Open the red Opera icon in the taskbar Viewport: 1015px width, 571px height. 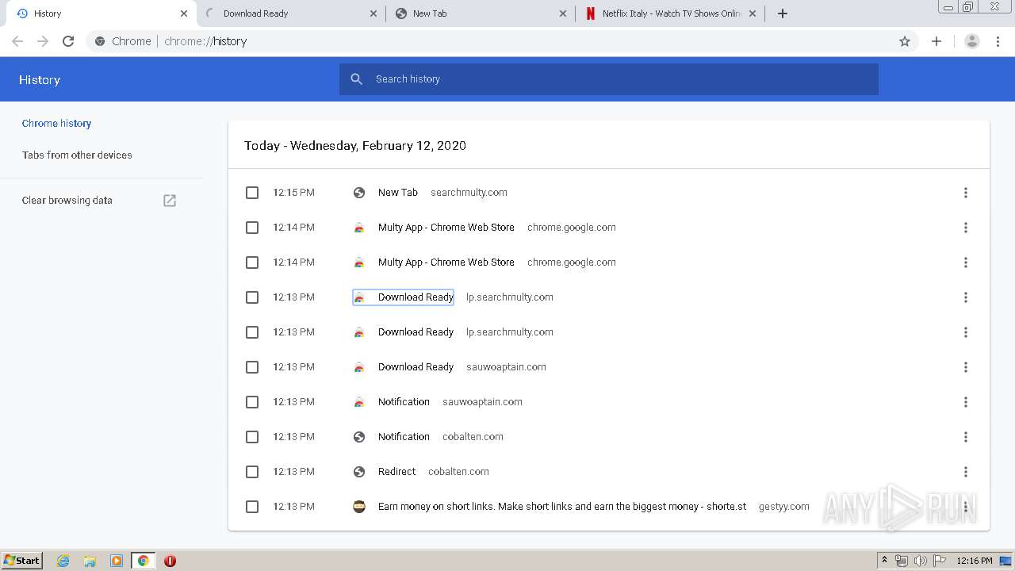click(x=170, y=561)
